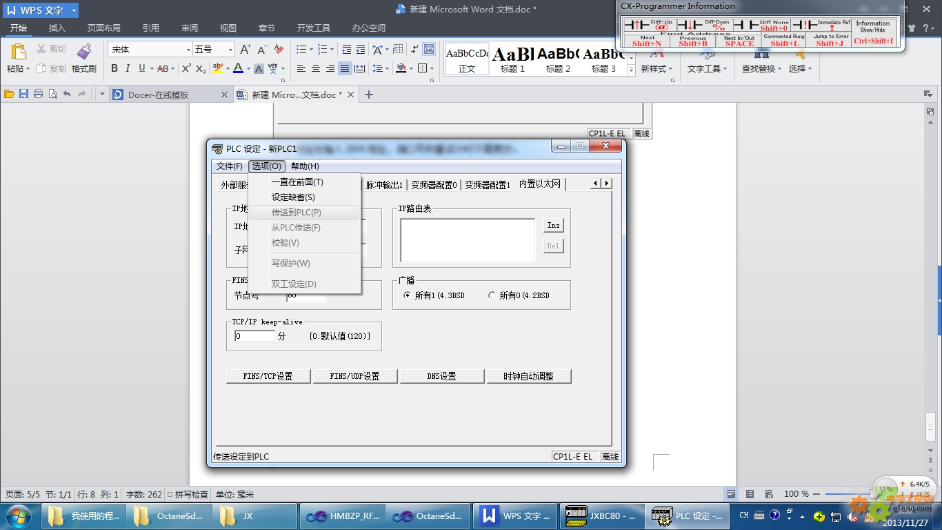The image size is (942, 530).
Task: Click the Format Painter brush icon
Action: point(84,52)
